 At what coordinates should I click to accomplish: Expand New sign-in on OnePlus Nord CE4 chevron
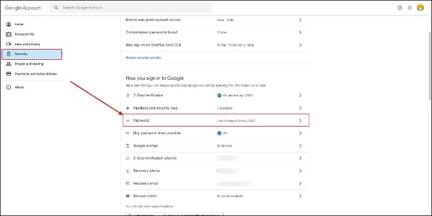[301, 45]
